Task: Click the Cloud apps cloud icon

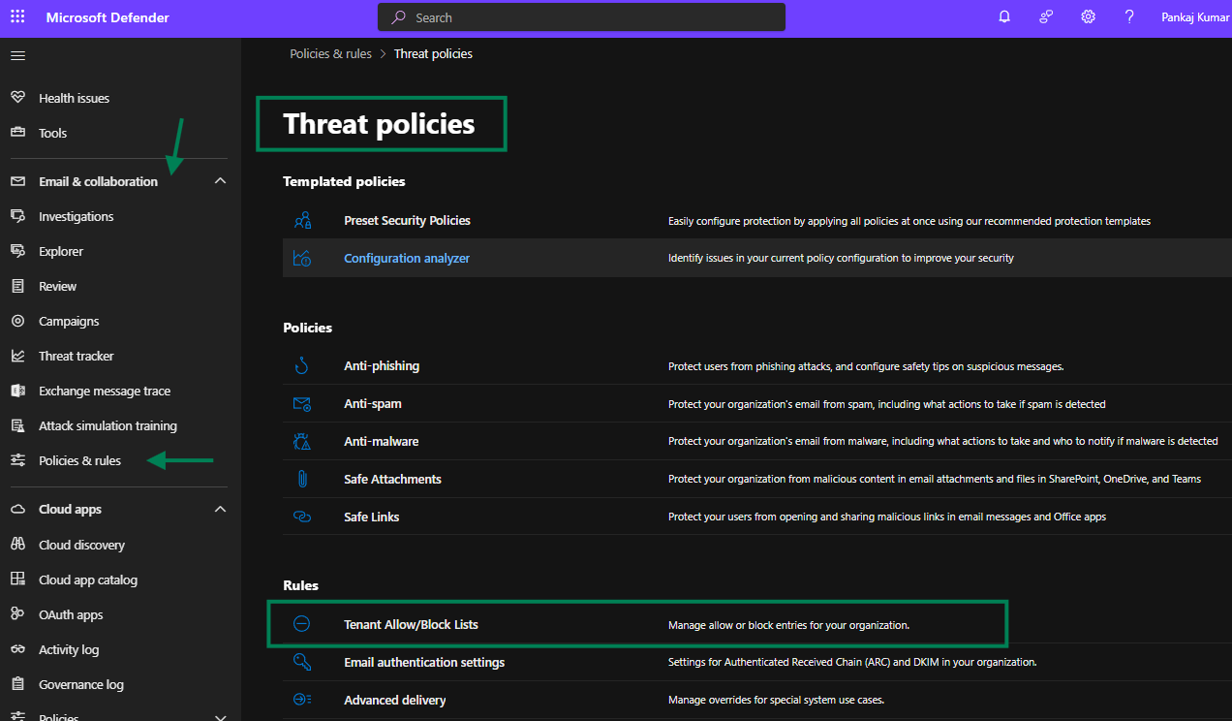Action: point(17,509)
